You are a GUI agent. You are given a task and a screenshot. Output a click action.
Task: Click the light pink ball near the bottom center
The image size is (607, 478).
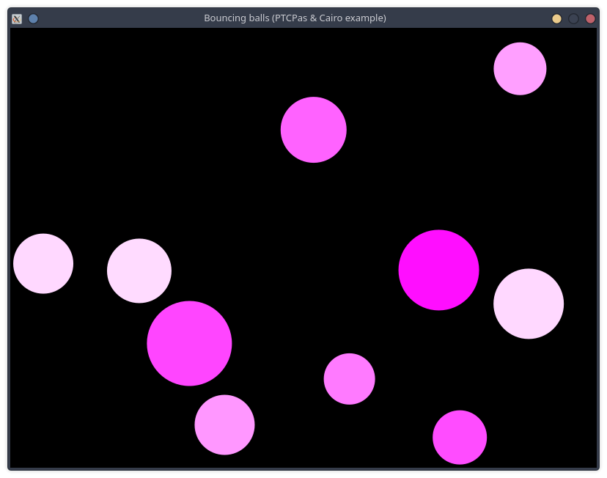[x=224, y=424]
